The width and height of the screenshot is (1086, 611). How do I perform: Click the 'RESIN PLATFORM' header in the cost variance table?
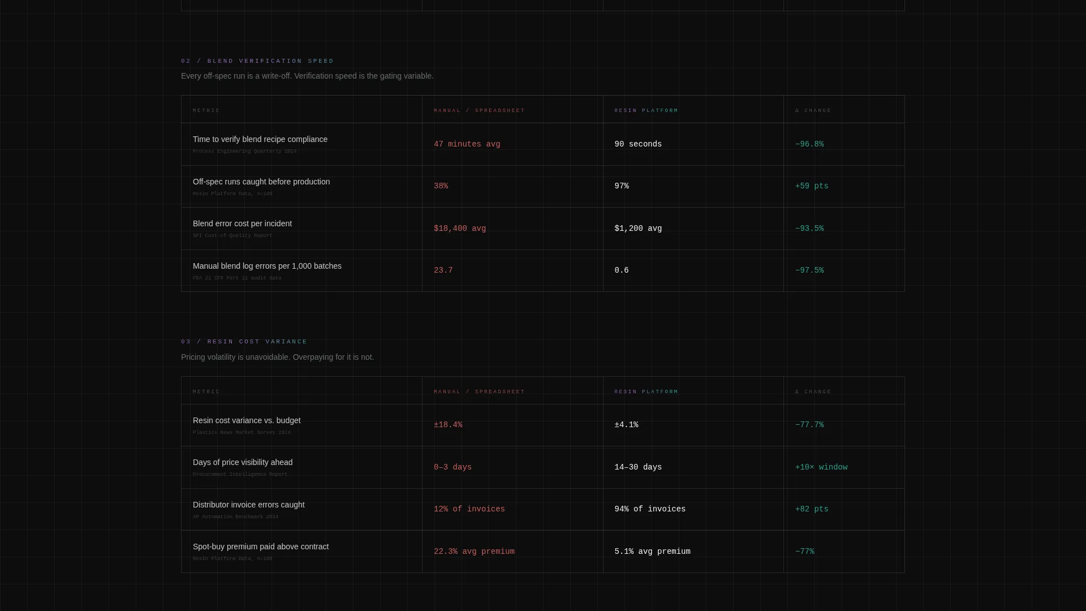646,392
